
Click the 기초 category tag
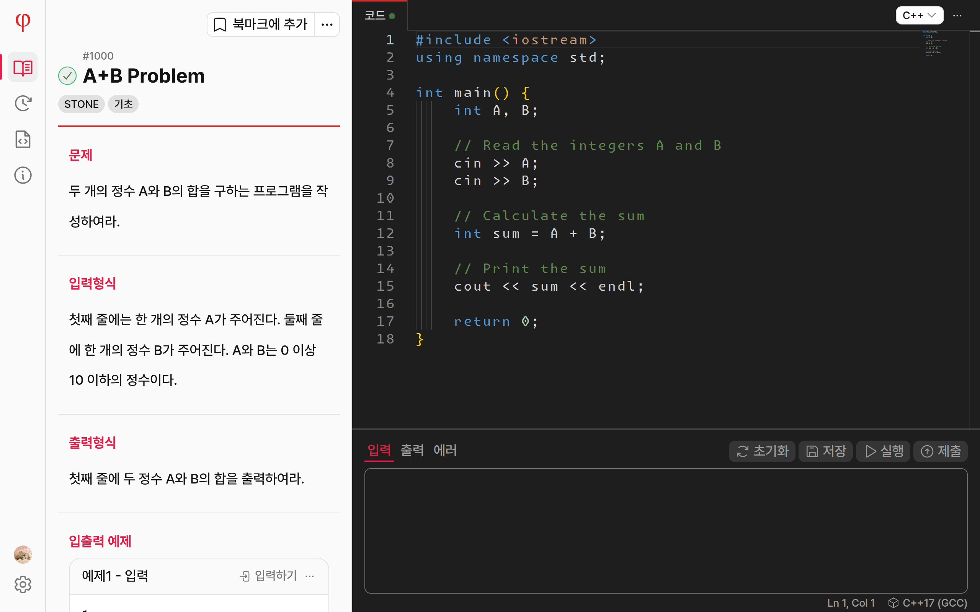(123, 104)
